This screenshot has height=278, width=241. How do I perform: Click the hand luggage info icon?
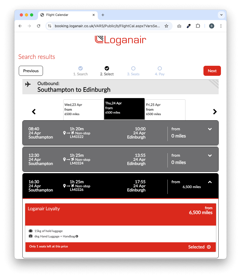click(x=77, y=236)
